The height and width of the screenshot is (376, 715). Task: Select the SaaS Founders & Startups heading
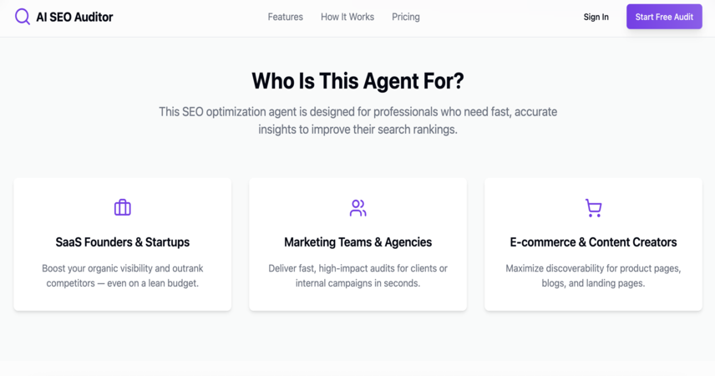(x=123, y=241)
